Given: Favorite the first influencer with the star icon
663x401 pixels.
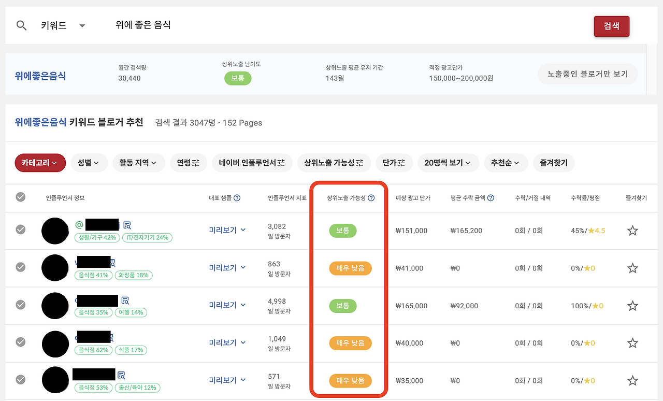Looking at the screenshot, I should coord(632,230).
